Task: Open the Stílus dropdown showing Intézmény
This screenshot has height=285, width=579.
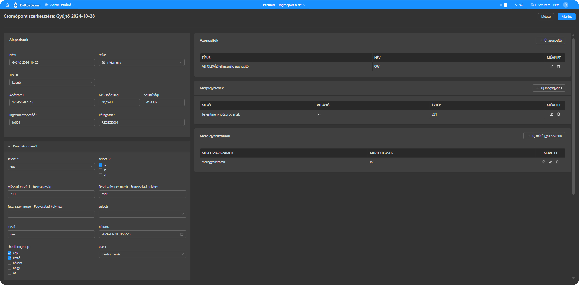Action: 142,62
